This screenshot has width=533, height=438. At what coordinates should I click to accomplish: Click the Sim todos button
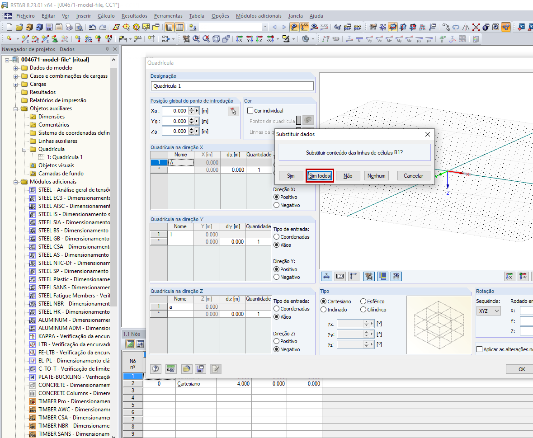[320, 176]
